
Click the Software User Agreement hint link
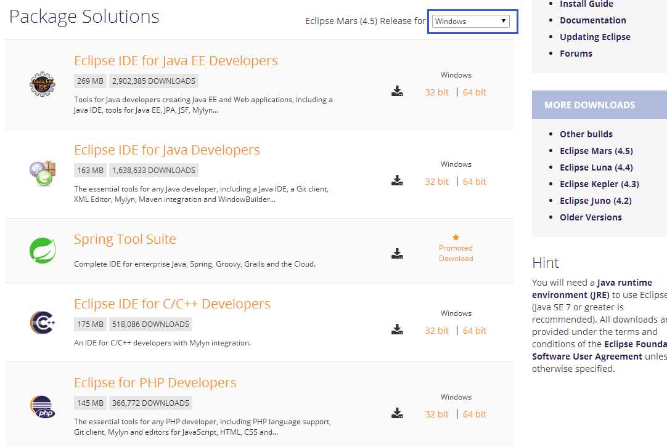(x=587, y=356)
